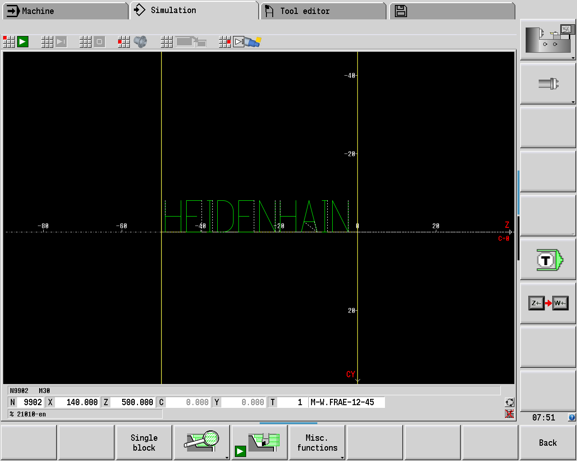
Task: Click the 07:51 clock display
Action: click(x=543, y=417)
